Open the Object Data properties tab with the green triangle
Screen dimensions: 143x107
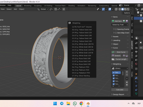click(136, 94)
